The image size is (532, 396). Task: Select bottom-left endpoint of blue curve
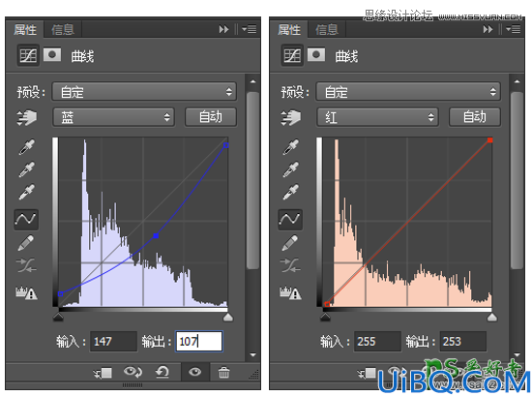(x=60, y=293)
